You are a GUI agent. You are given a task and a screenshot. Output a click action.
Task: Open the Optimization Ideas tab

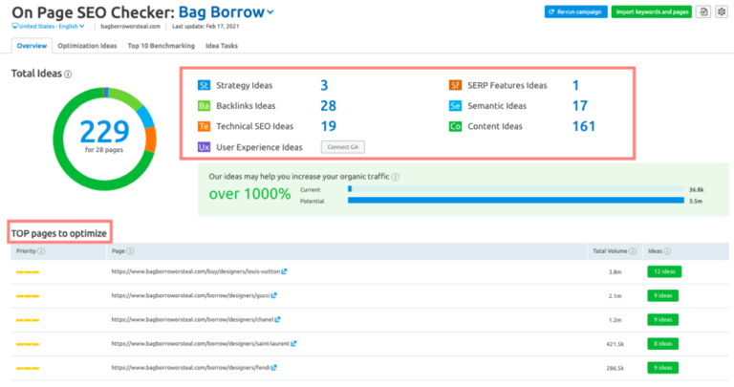pyautogui.click(x=87, y=46)
